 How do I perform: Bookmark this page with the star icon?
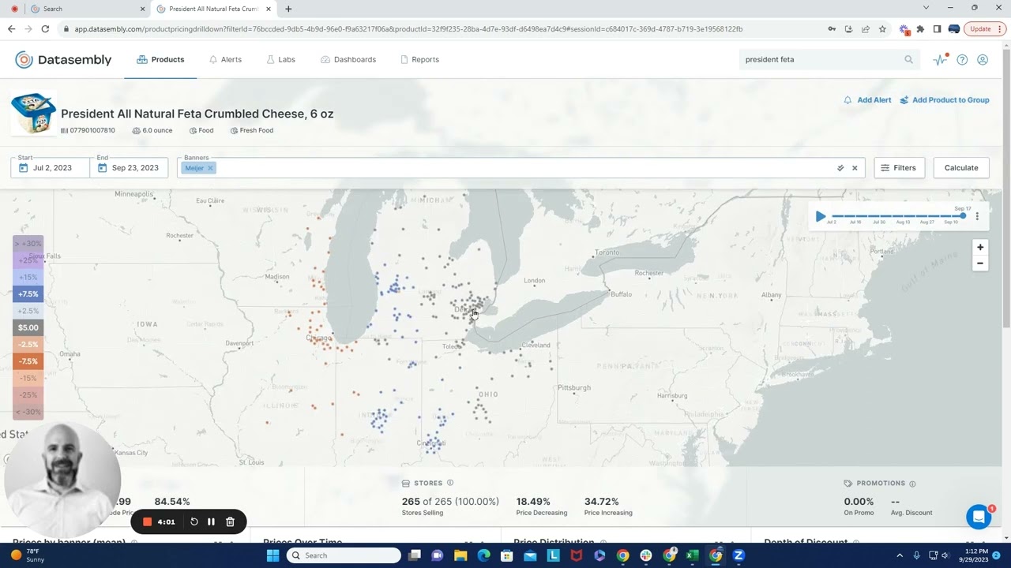[x=882, y=29]
